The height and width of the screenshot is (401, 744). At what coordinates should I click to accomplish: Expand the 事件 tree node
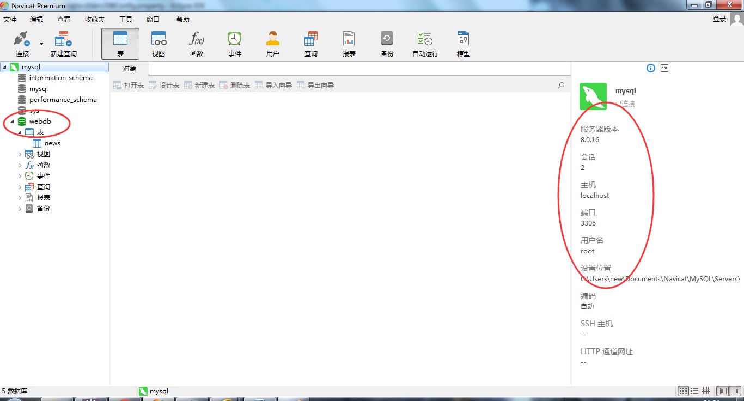(x=20, y=176)
